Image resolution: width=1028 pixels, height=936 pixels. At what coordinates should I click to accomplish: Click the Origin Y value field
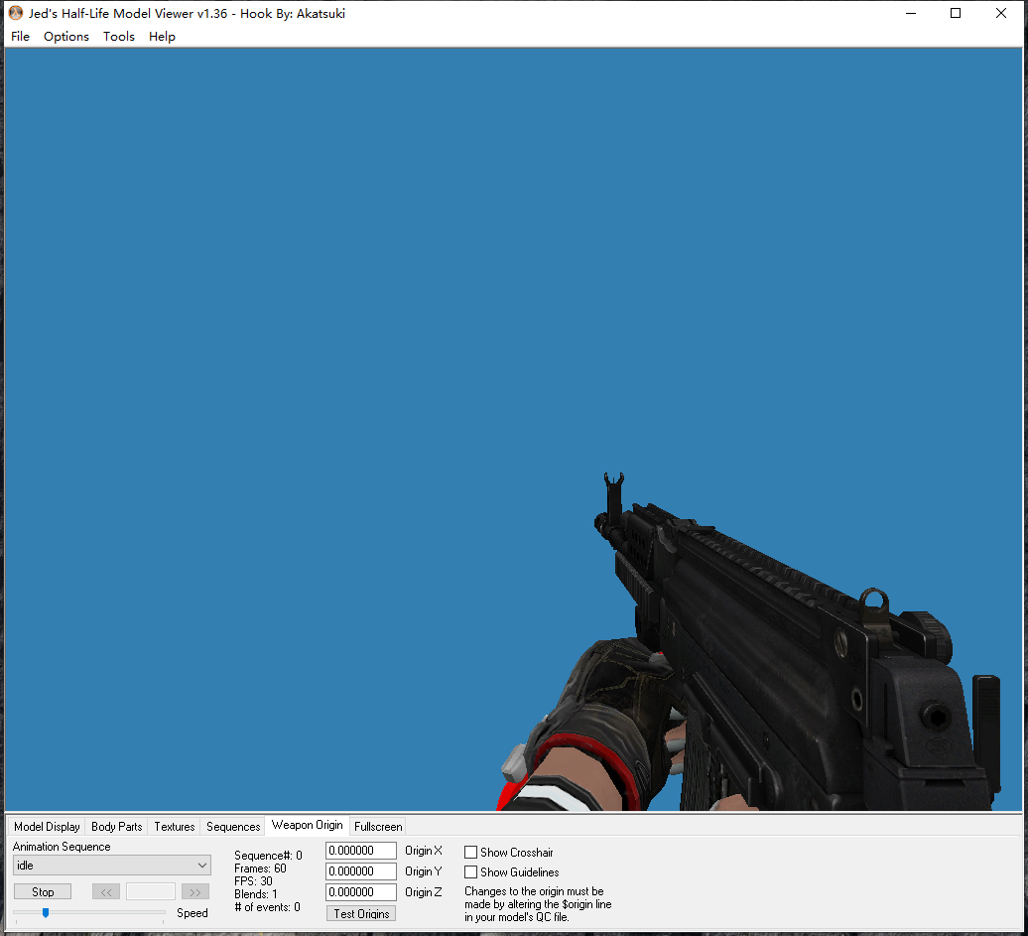click(x=361, y=871)
